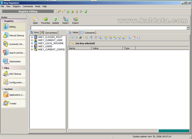This screenshot has width=192, height=139.
Task: Open the View menu
Action: [x=8, y=7]
